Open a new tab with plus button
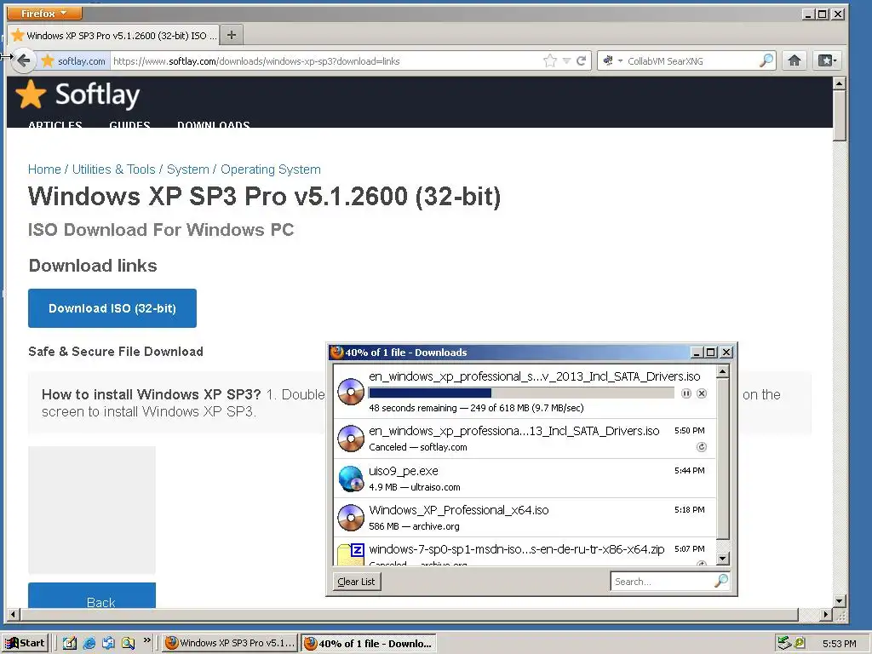872x654 pixels. click(x=232, y=35)
